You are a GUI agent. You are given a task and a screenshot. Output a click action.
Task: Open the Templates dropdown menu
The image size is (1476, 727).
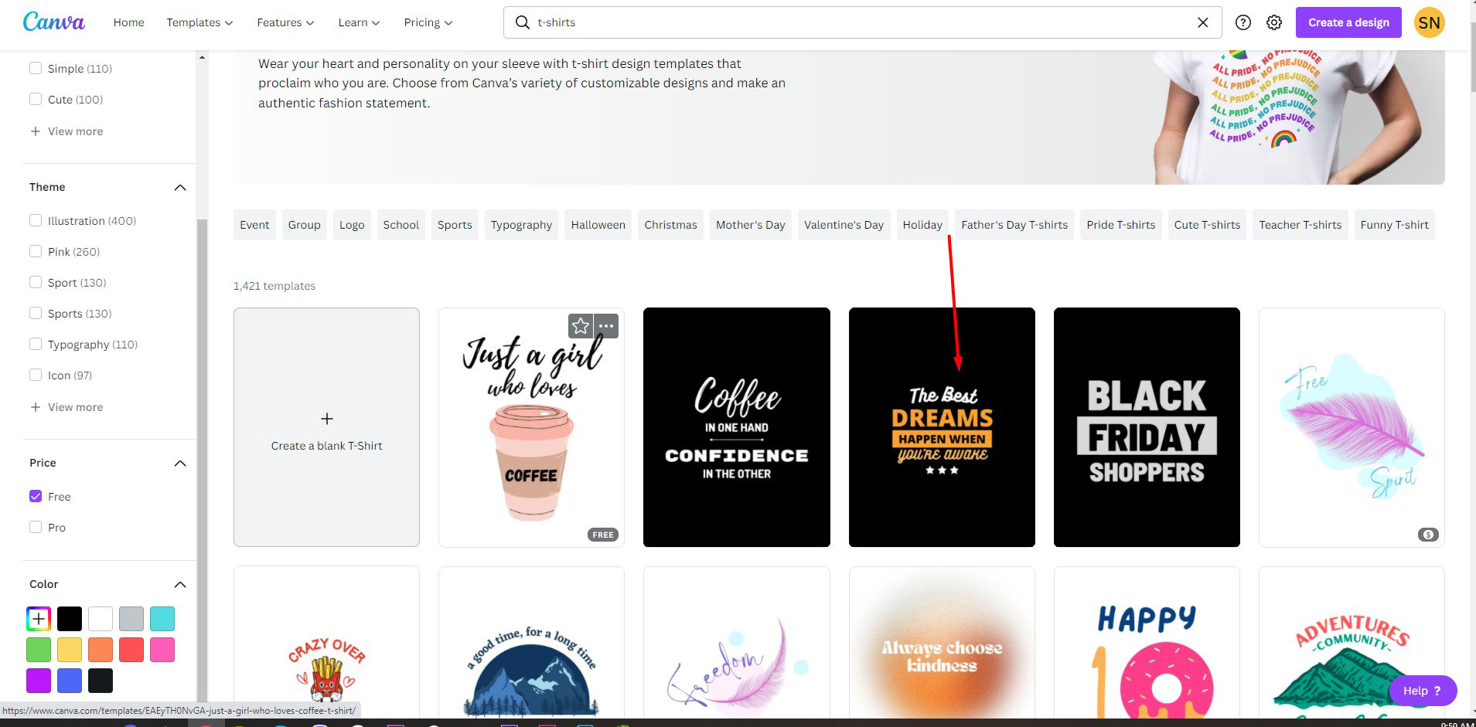pyautogui.click(x=199, y=22)
